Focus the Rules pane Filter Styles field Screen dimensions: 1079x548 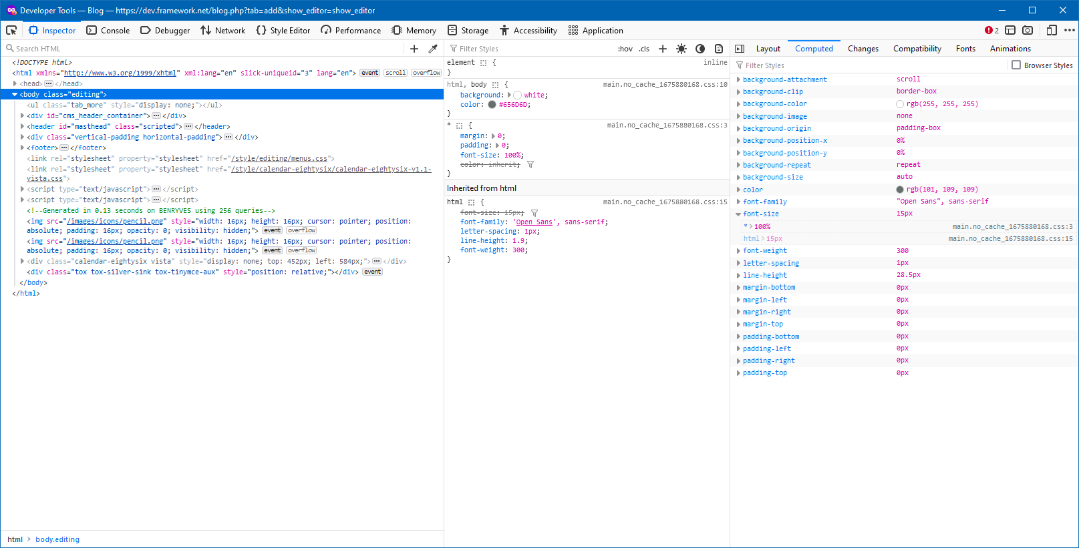530,49
